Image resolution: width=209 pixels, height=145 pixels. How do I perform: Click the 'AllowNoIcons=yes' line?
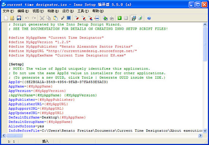point(26,126)
